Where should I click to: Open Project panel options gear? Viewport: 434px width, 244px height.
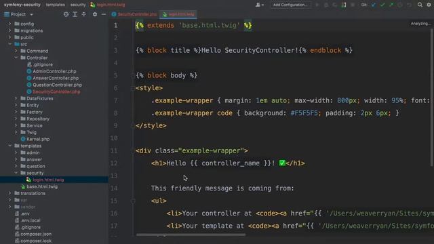(x=95, y=14)
